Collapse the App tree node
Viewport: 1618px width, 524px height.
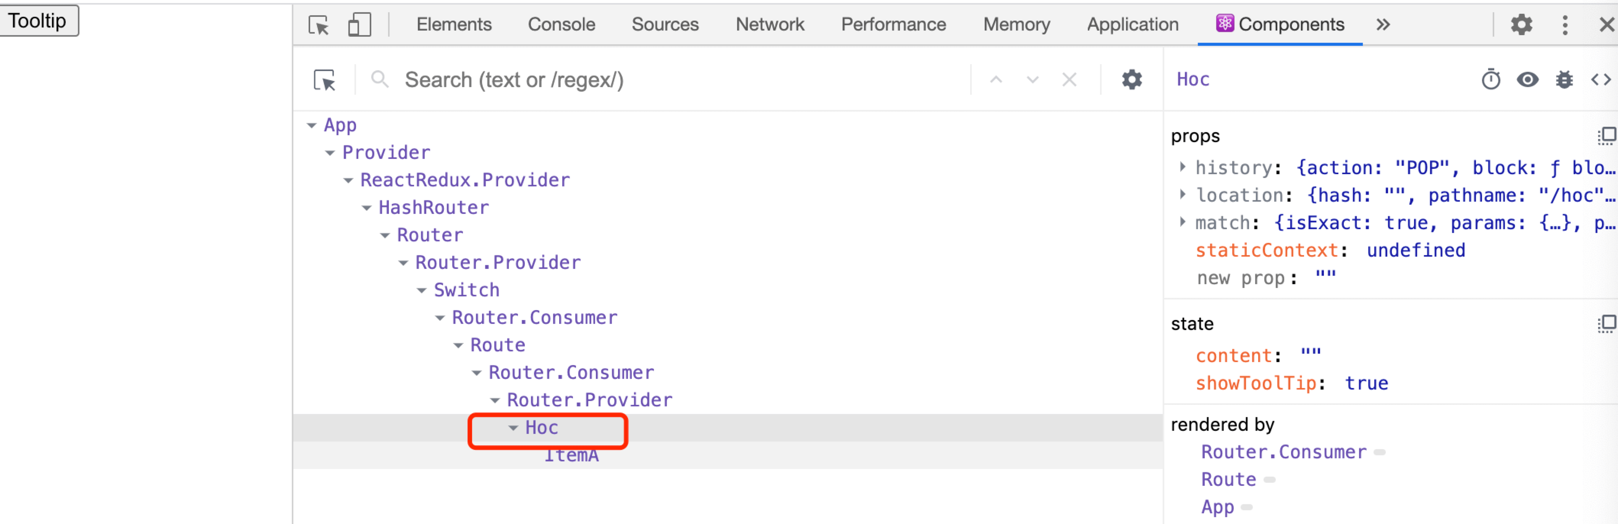pyautogui.click(x=312, y=126)
